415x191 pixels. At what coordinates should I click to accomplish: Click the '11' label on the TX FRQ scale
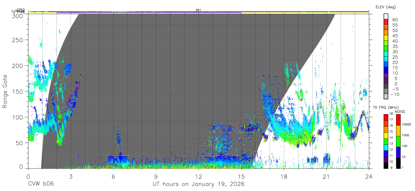point(392,156)
